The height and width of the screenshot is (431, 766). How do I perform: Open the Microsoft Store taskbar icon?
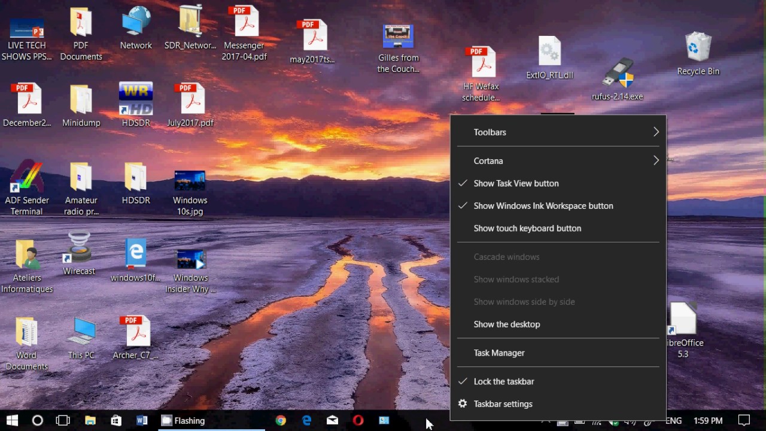(x=116, y=421)
